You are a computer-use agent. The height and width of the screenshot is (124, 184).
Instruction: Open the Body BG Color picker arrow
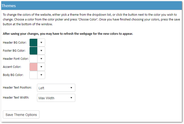coord(41,75)
